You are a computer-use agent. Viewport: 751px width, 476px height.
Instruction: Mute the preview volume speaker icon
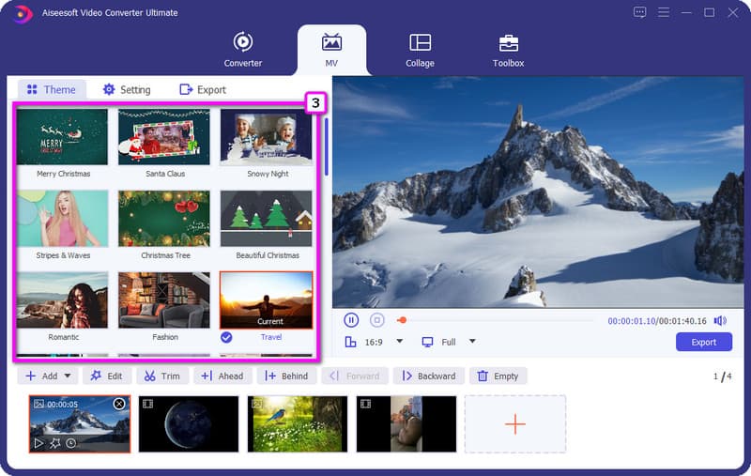[x=720, y=320]
